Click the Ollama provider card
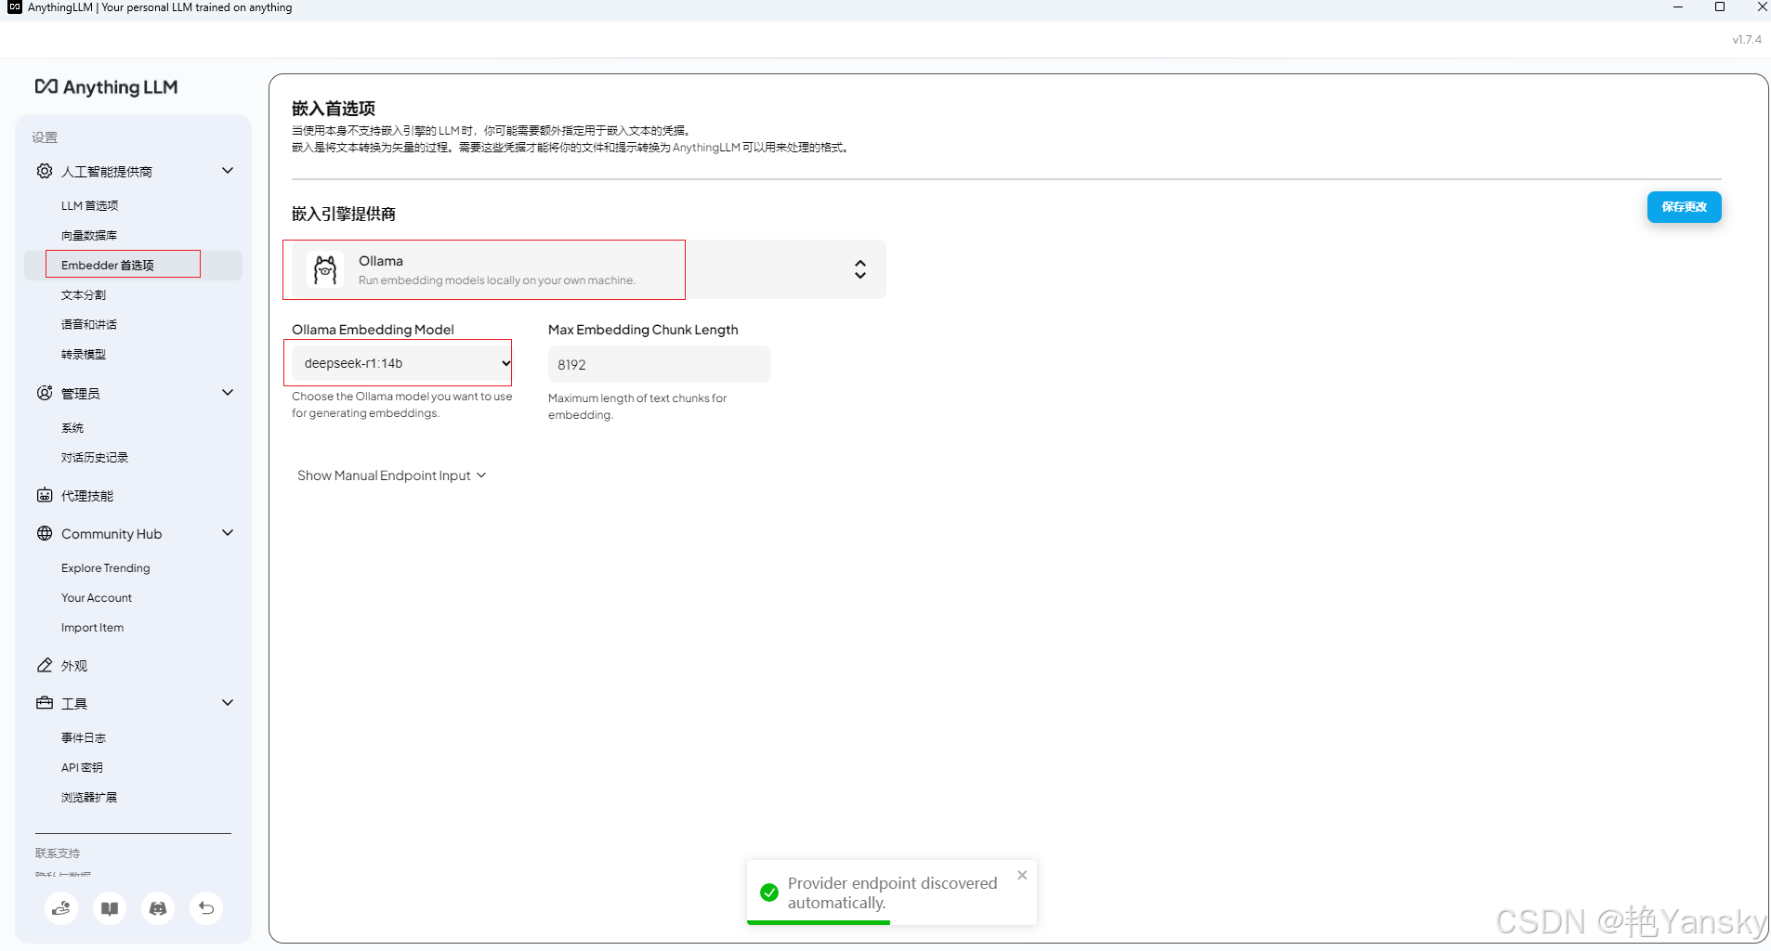The width and height of the screenshot is (1771, 951). point(589,269)
